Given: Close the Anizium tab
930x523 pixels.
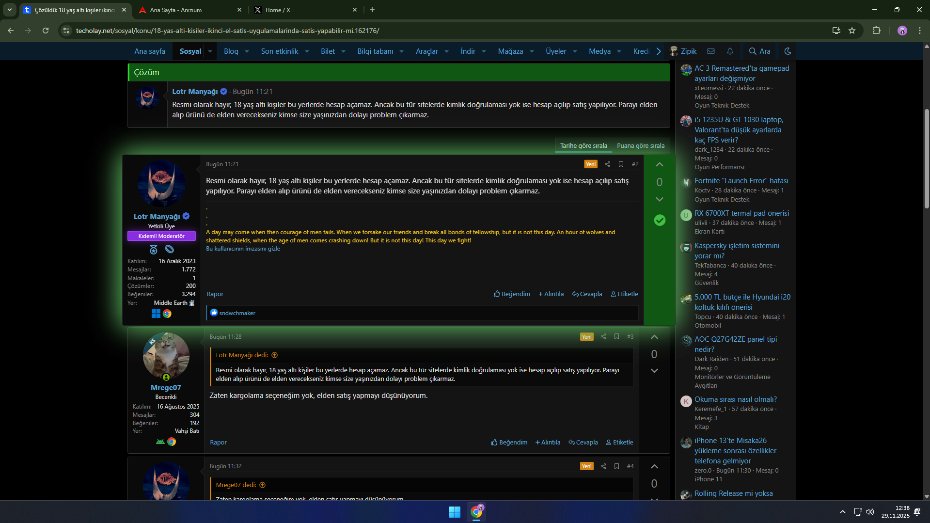Looking at the screenshot, I should [x=239, y=10].
